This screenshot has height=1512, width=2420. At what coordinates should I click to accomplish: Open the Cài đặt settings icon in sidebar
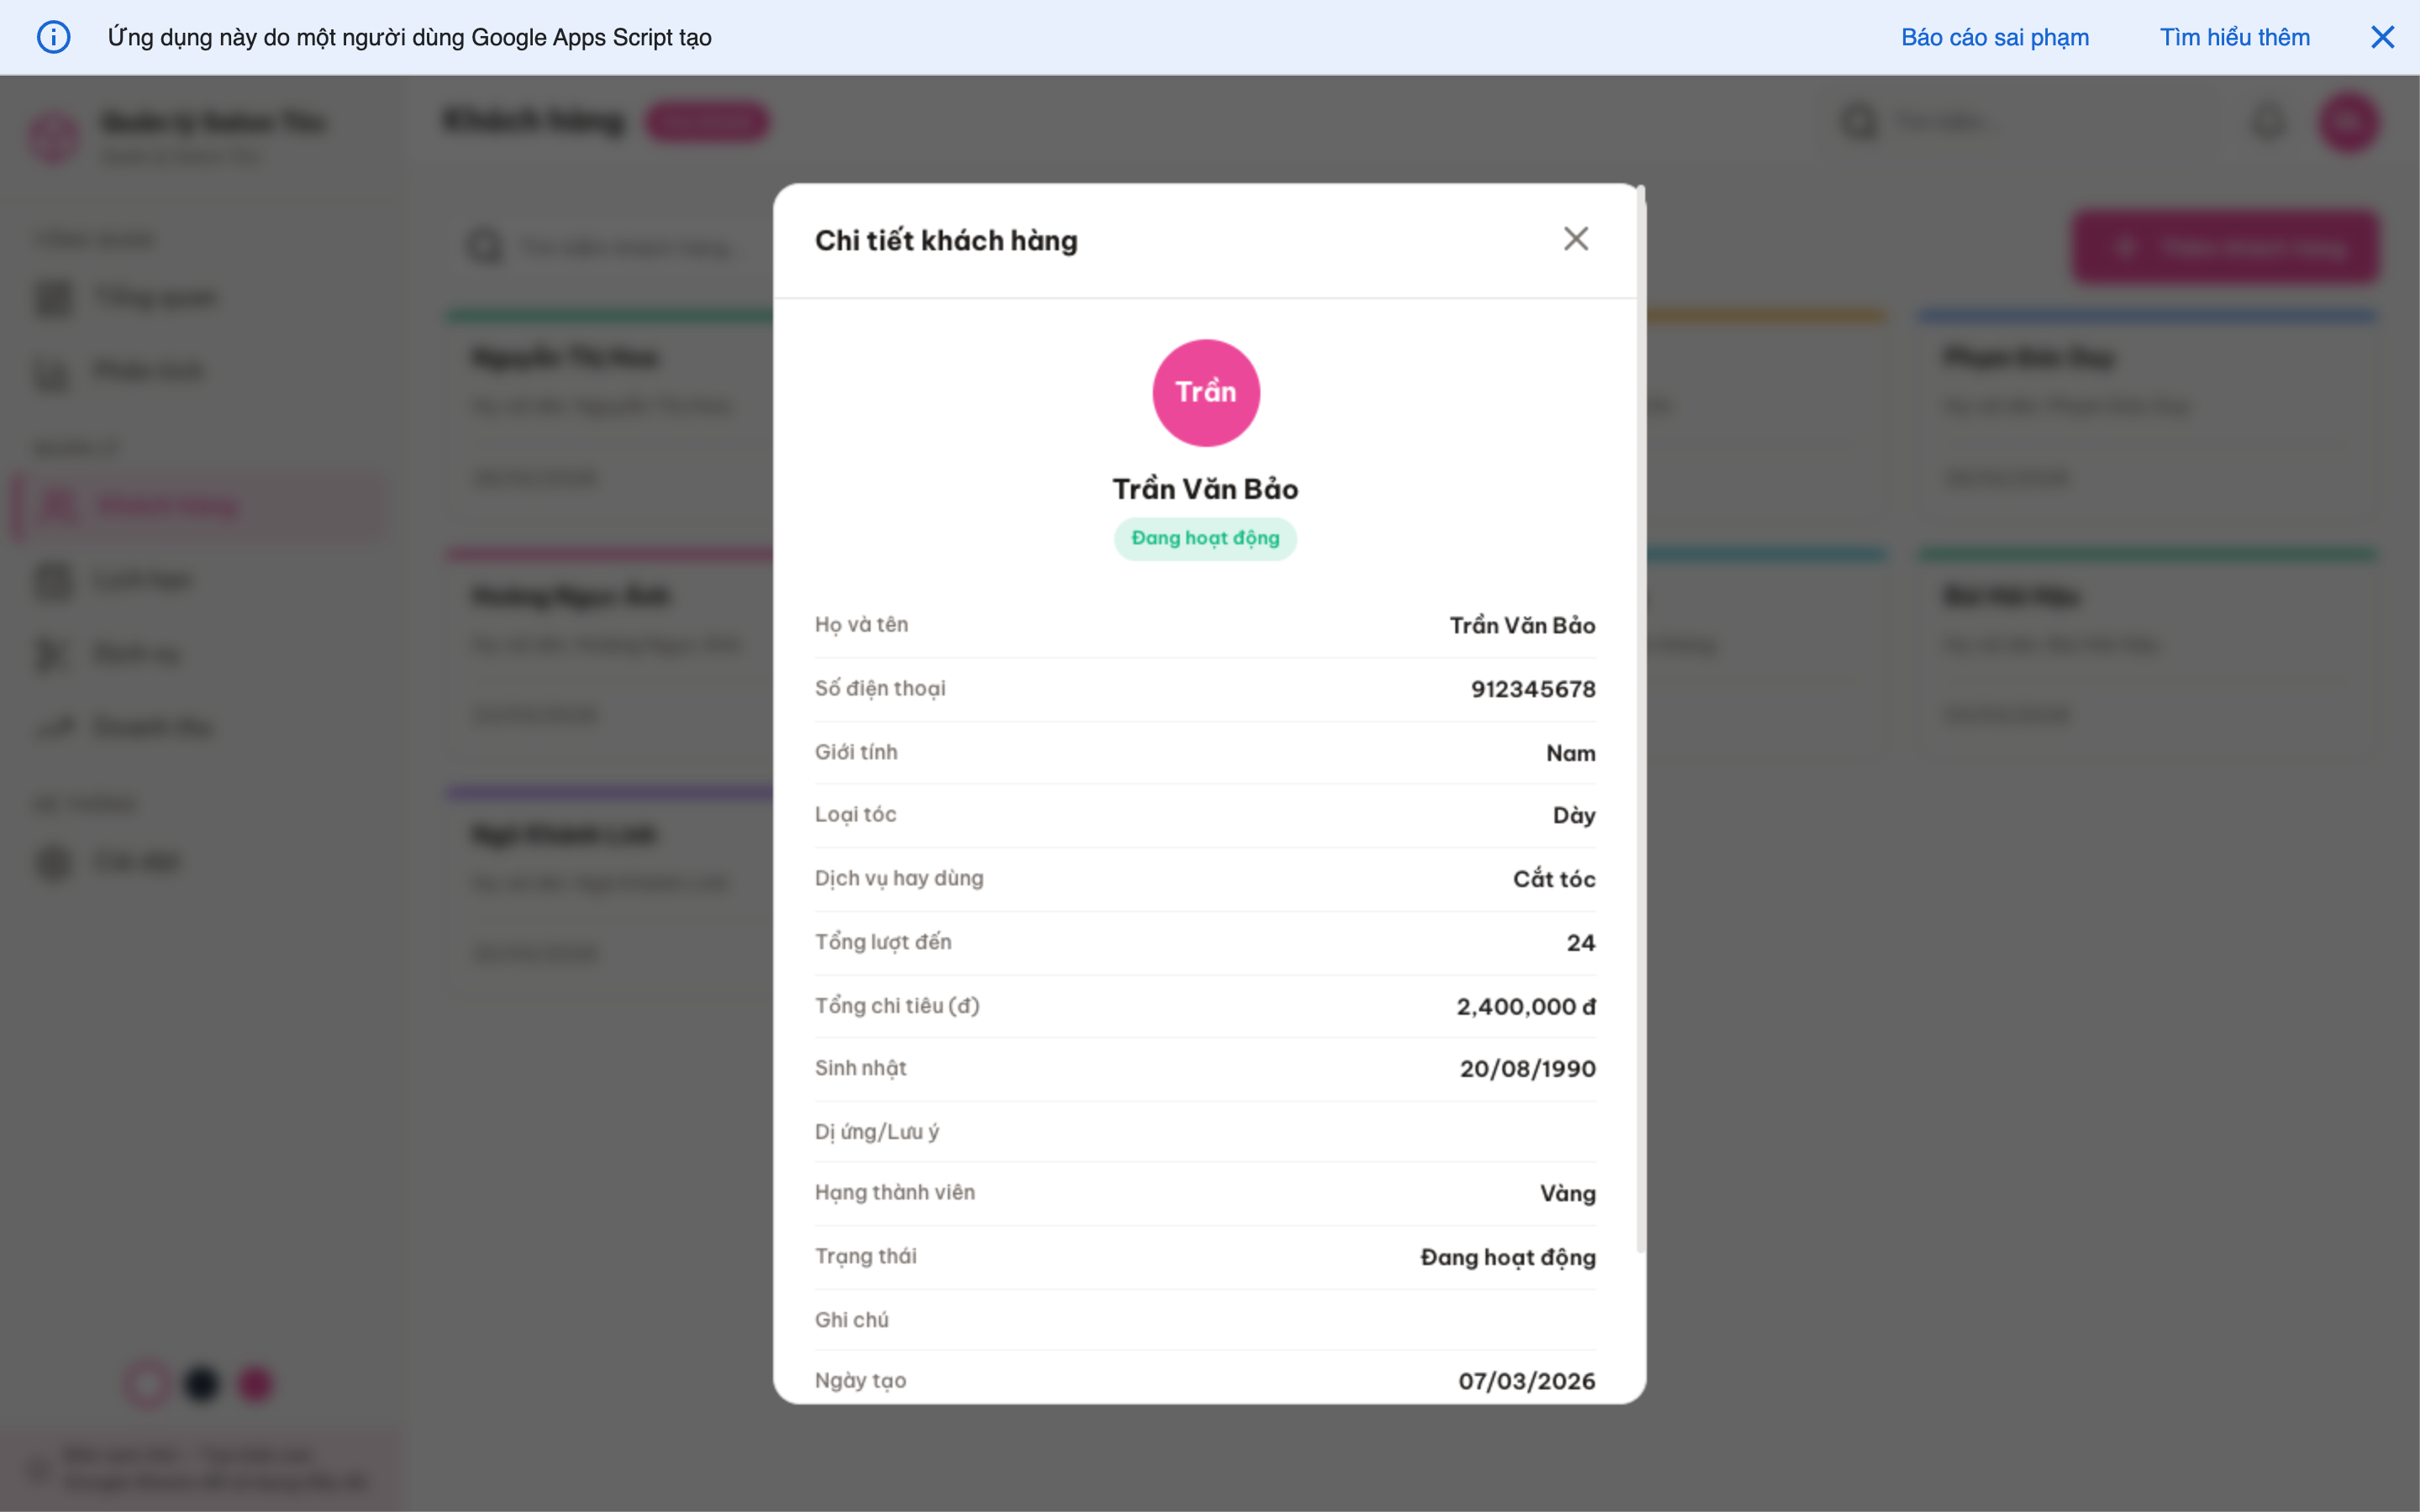pyautogui.click(x=53, y=862)
